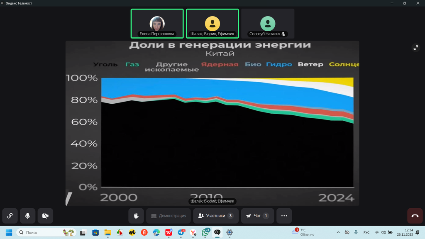Screen dimensions: 425x239
Task: Toggle the Демонстрация screen share button
Action: click(168, 216)
